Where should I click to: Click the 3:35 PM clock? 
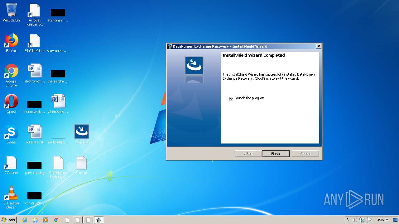pyautogui.click(x=383, y=220)
